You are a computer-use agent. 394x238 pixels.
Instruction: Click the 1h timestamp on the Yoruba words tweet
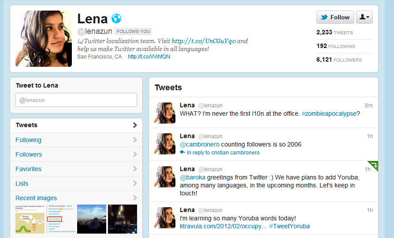(370, 210)
